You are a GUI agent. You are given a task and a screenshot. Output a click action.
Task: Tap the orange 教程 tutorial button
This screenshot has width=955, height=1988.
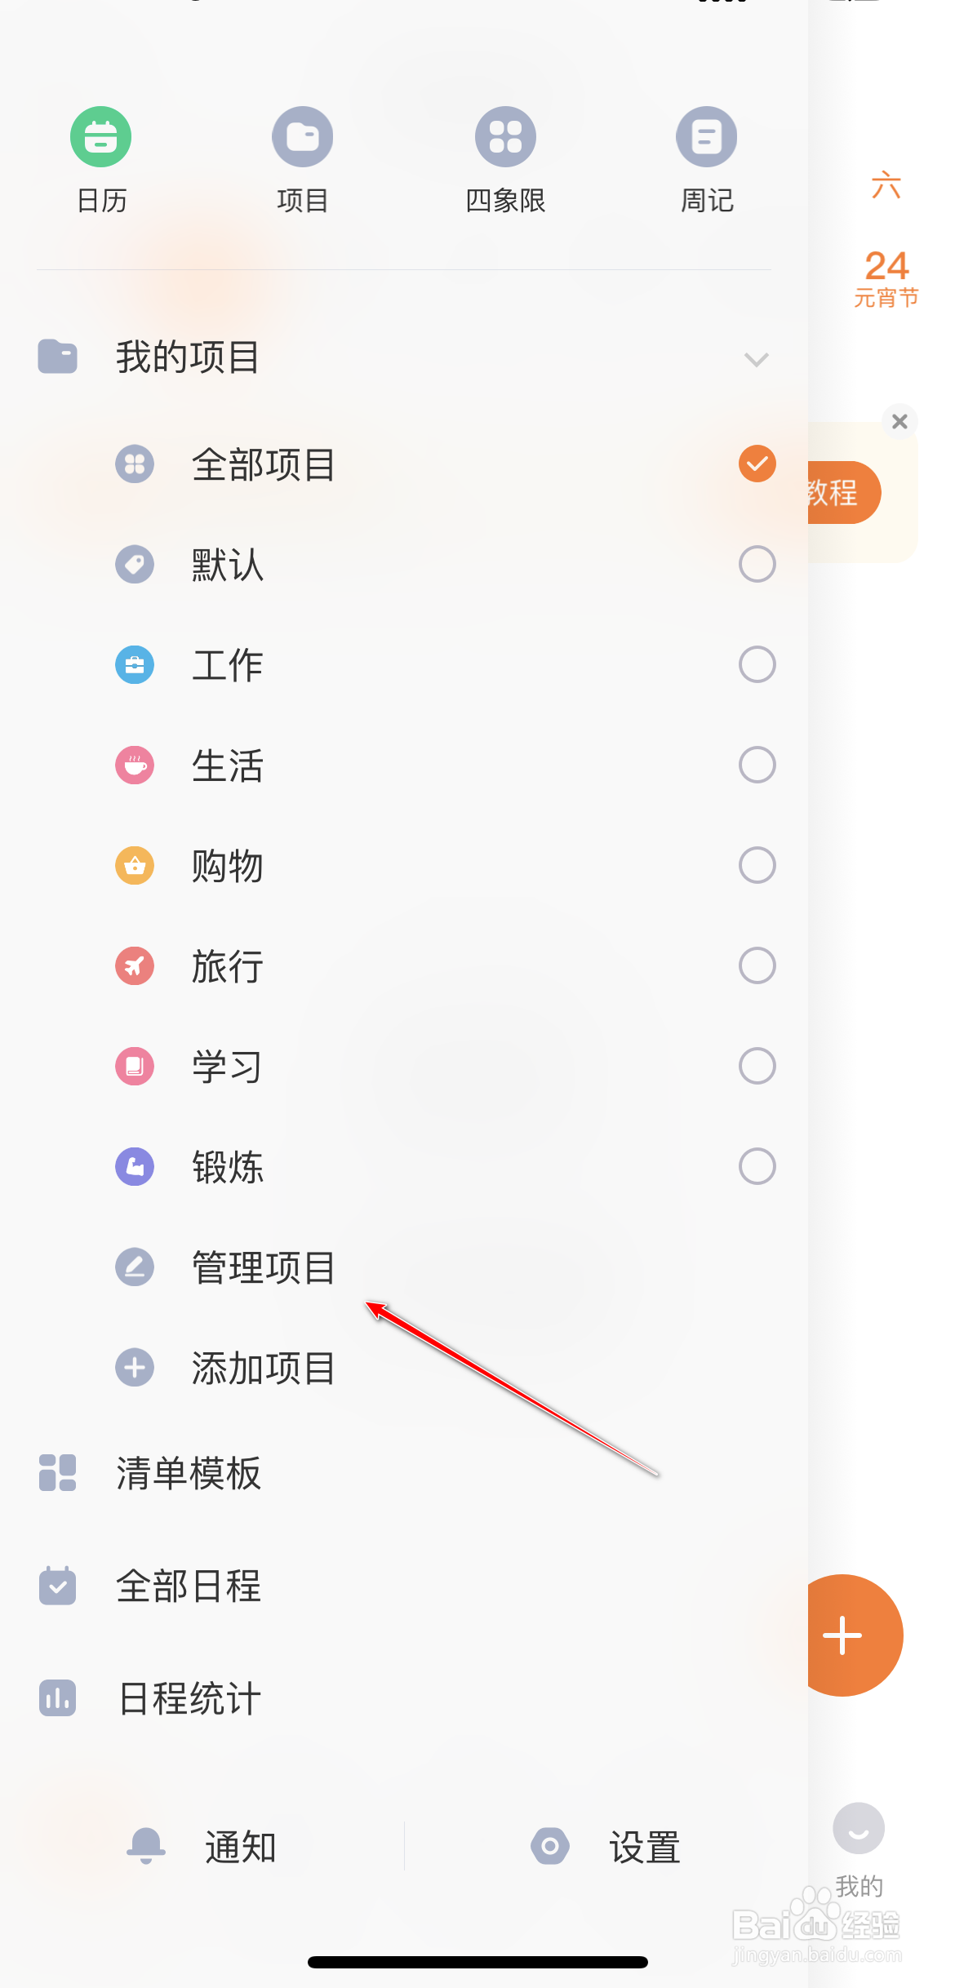(837, 493)
